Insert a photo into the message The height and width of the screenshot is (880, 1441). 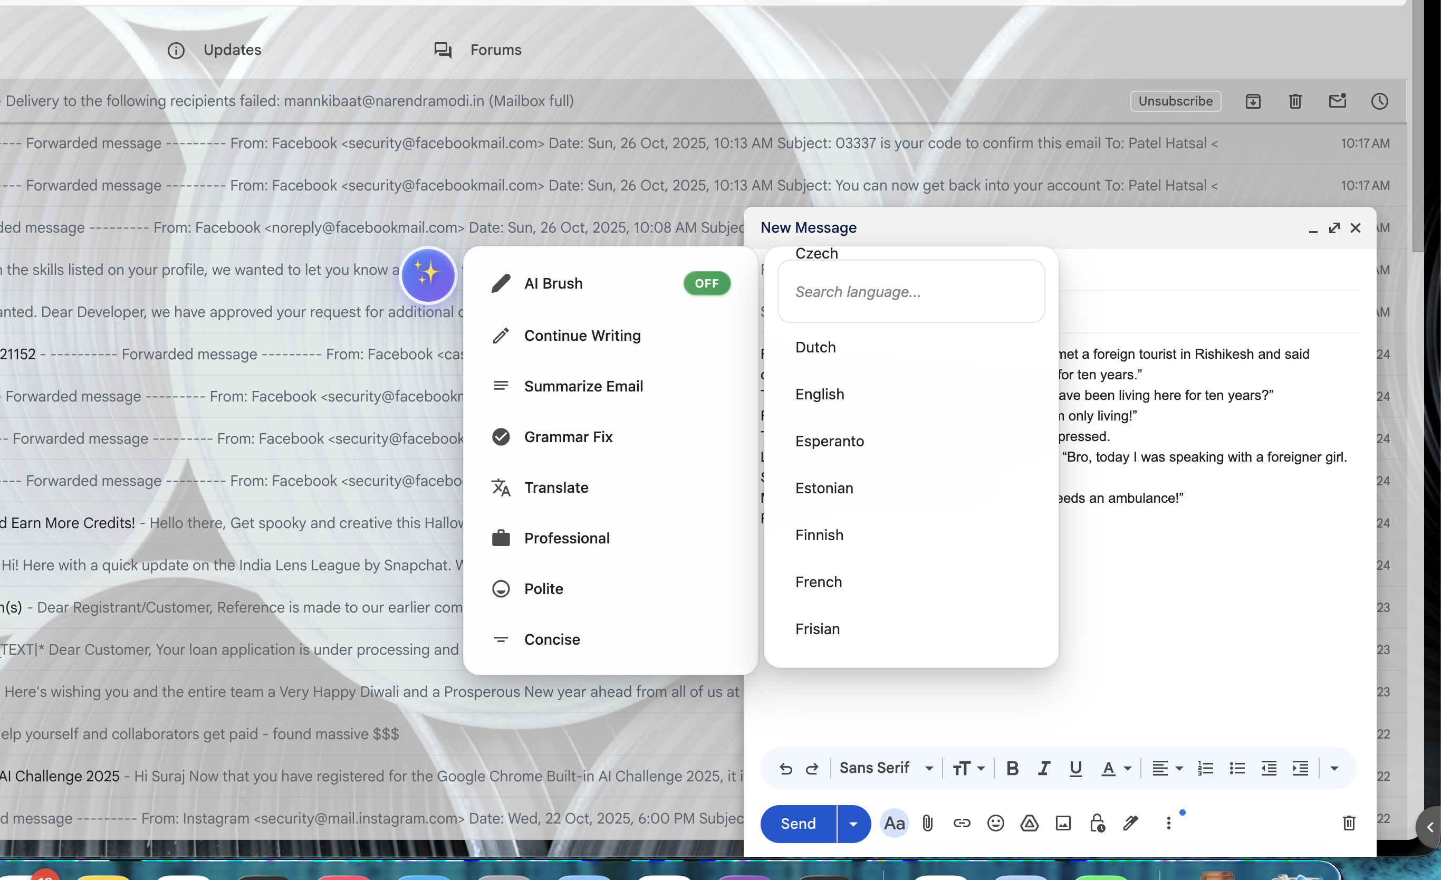pyautogui.click(x=1063, y=823)
